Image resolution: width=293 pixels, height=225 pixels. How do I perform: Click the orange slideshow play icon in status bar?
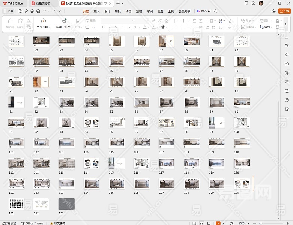[218, 223]
